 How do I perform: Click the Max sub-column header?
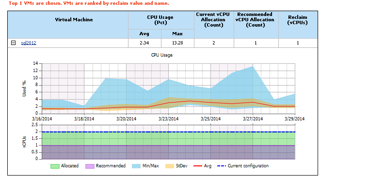177,34
